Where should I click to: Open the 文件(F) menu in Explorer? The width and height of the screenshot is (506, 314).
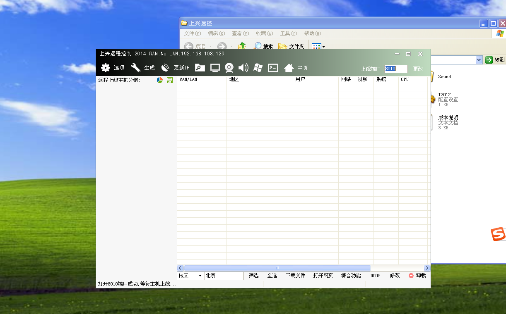coord(193,33)
